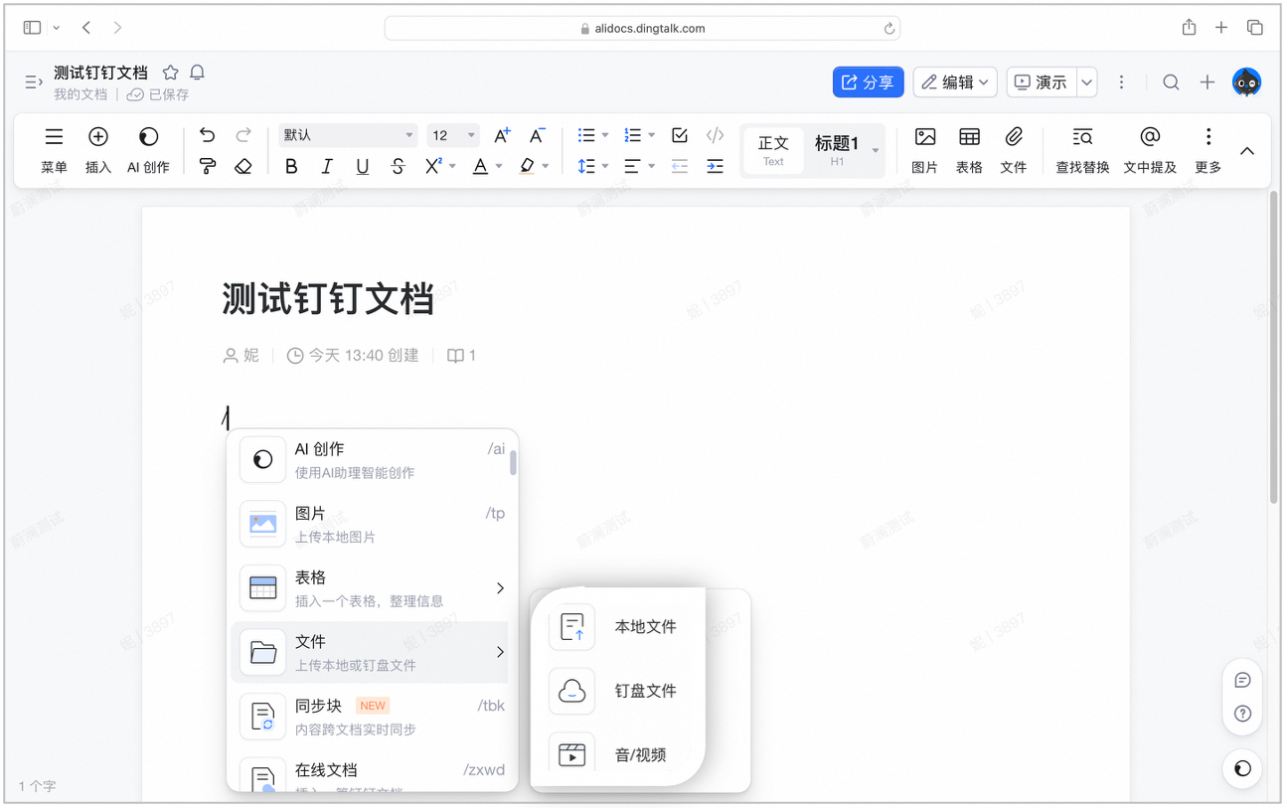Image resolution: width=1285 pixels, height=808 pixels.
Task: Insert a code block
Action: pyautogui.click(x=715, y=135)
